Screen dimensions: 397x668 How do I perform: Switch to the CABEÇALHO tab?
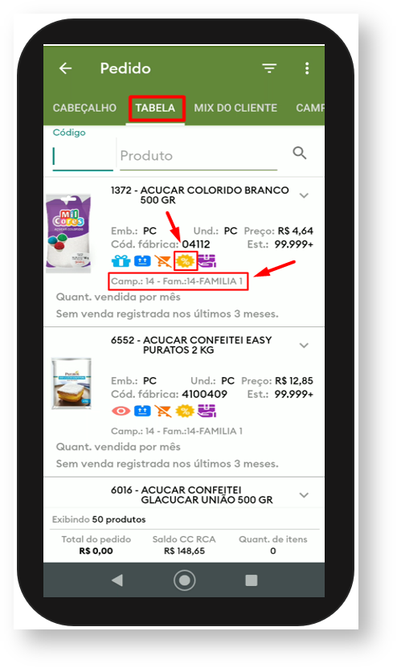[x=84, y=108]
